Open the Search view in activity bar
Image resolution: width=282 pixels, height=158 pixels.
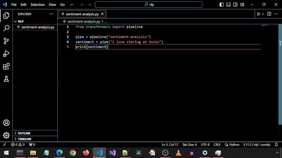tap(6, 28)
